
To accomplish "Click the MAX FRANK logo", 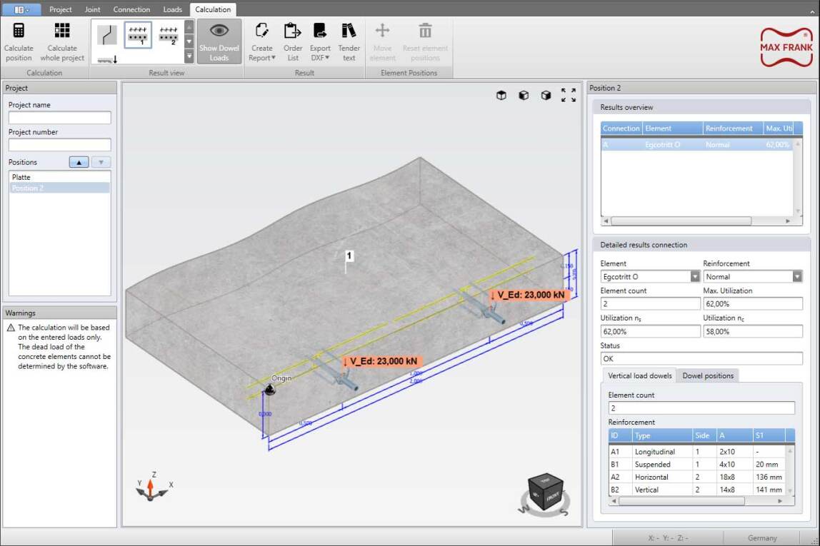I will pyautogui.click(x=786, y=47).
